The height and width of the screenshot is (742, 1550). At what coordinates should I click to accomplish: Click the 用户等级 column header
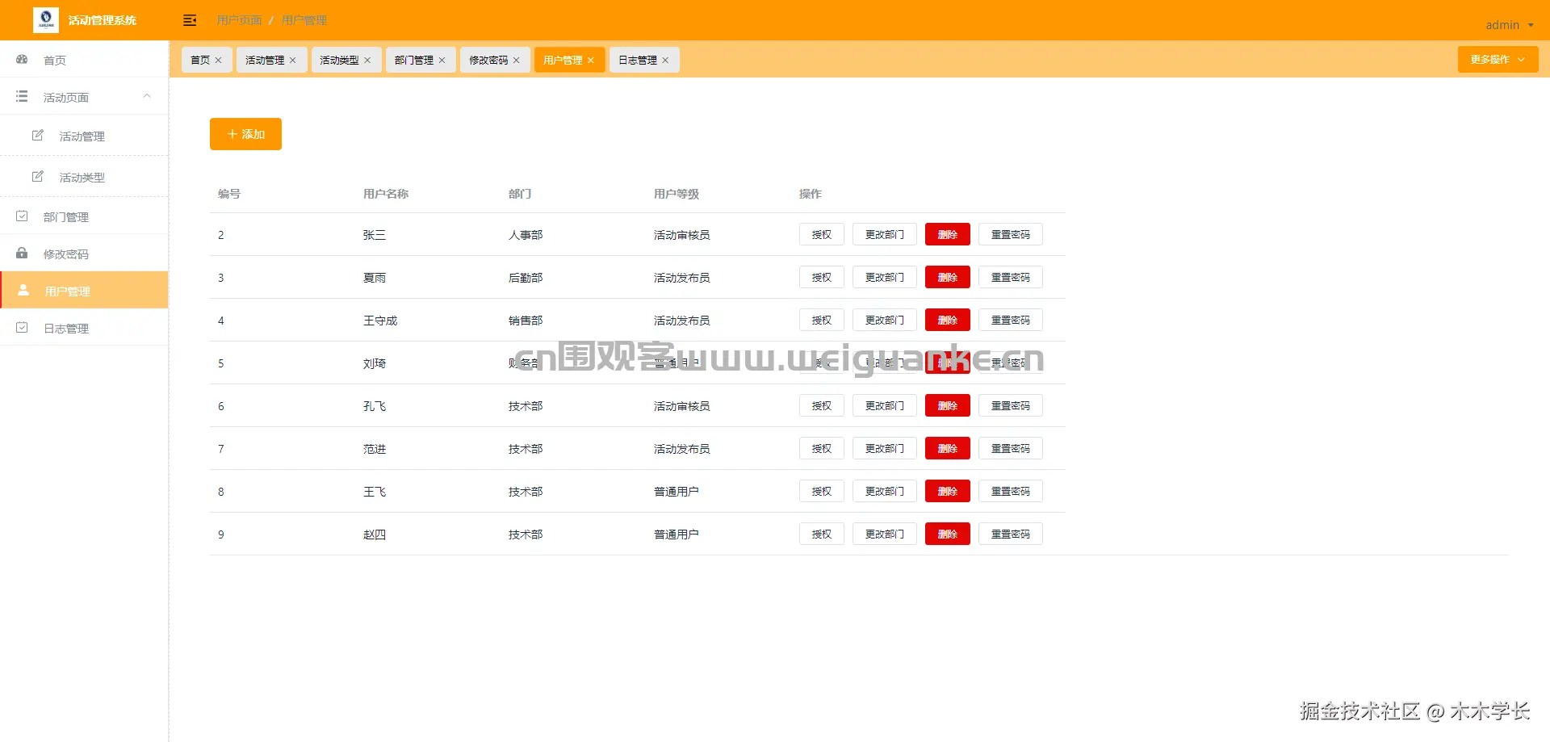(x=677, y=194)
